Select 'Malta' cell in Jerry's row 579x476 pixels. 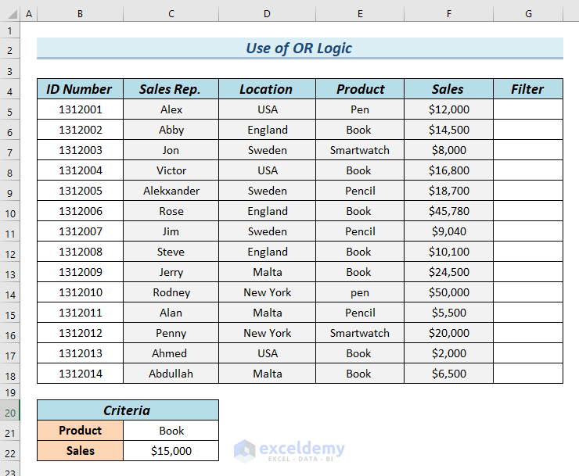click(x=267, y=271)
